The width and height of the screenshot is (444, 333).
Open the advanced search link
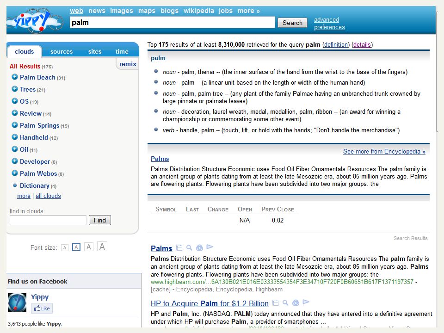click(326, 19)
